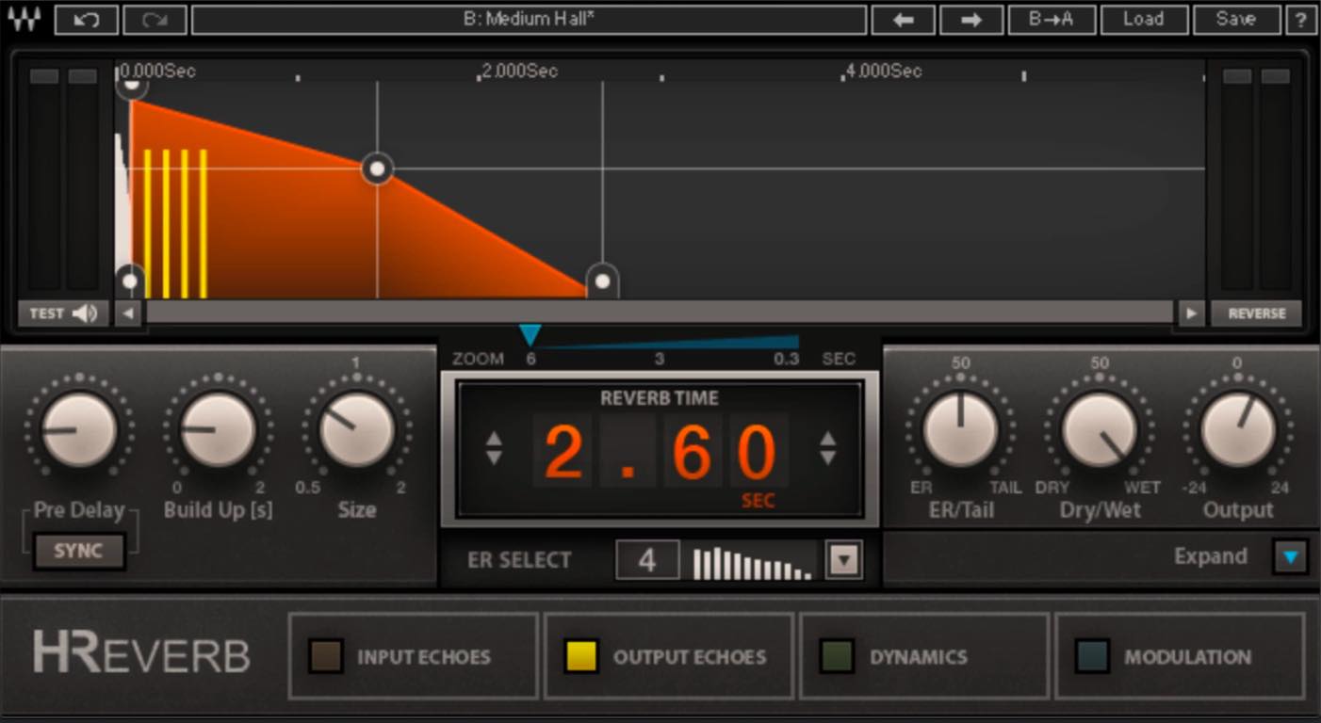Click the 2.000Sec timeline label
Image resolution: width=1321 pixels, height=723 pixels.
(520, 71)
